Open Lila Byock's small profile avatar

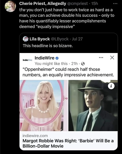[x=25, y=39]
